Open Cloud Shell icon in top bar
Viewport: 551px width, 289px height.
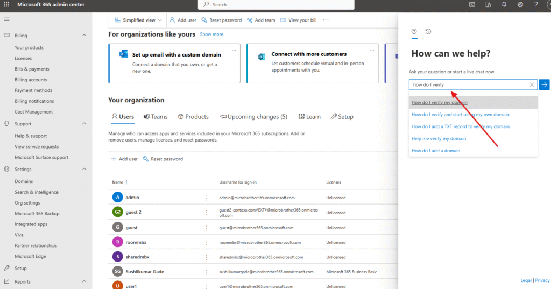[x=472, y=5]
